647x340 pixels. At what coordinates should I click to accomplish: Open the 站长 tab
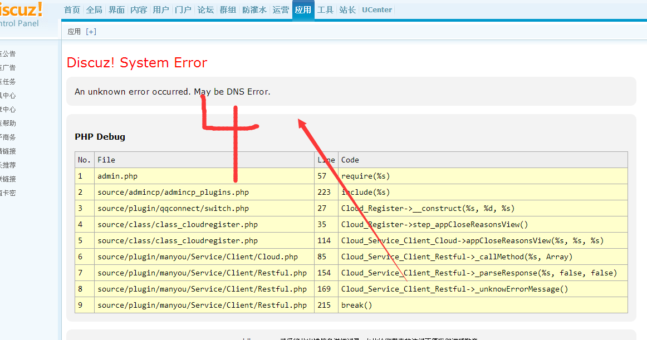tap(347, 10)
